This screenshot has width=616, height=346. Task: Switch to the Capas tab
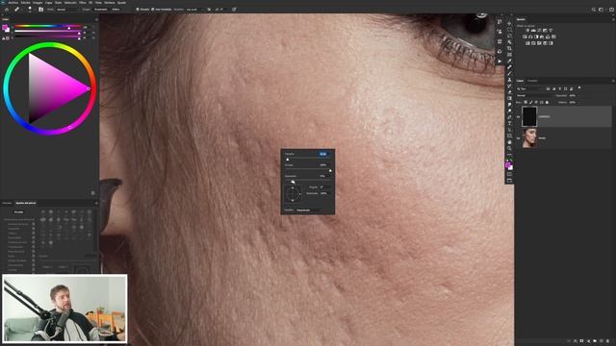coord(520,81)
